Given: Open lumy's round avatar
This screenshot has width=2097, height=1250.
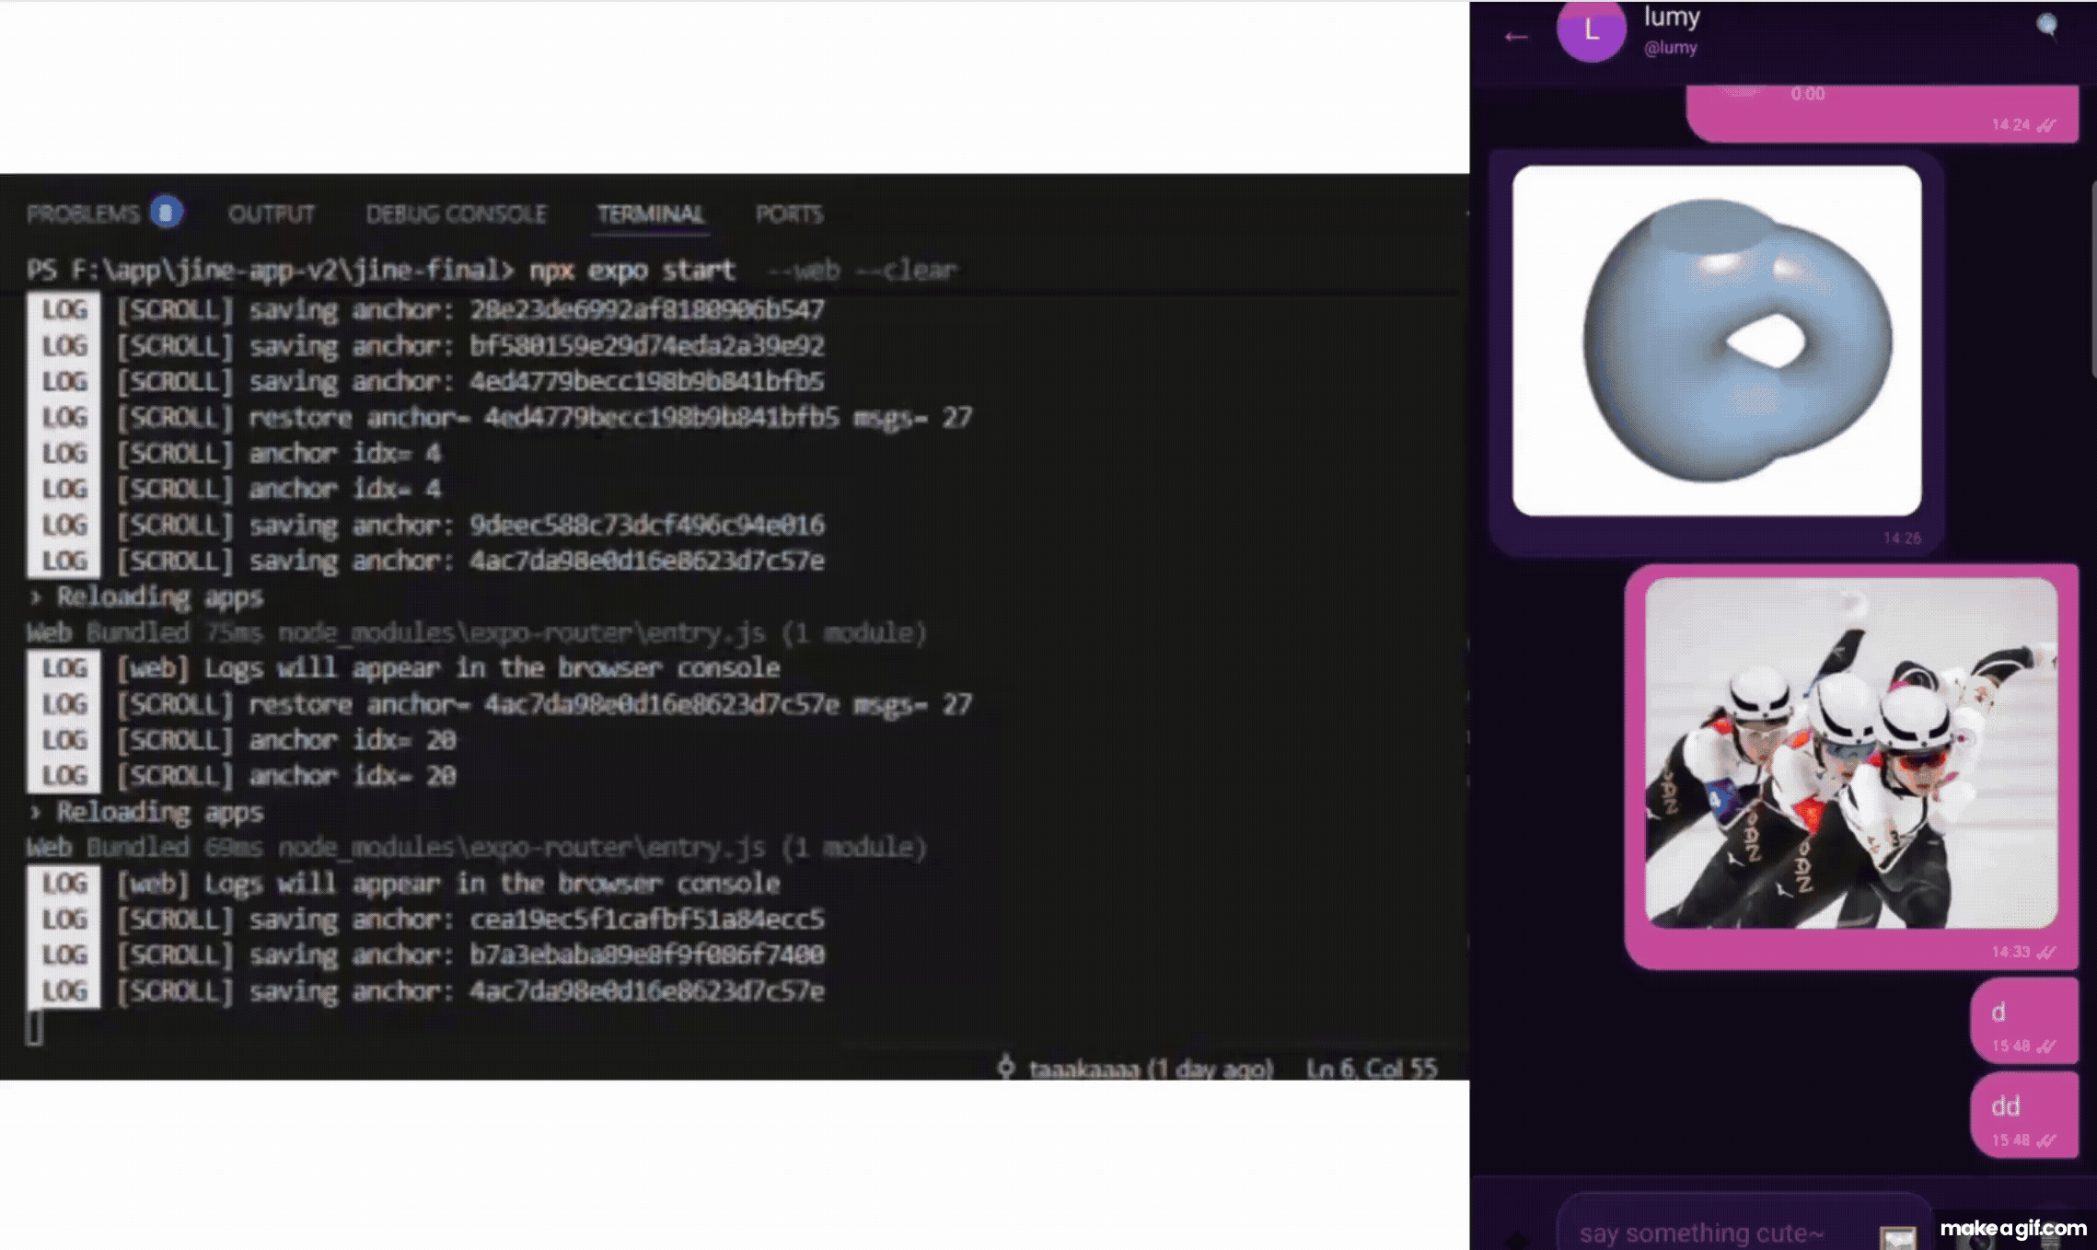Looking at the screenshot, I should click(x=1590, y=31).
